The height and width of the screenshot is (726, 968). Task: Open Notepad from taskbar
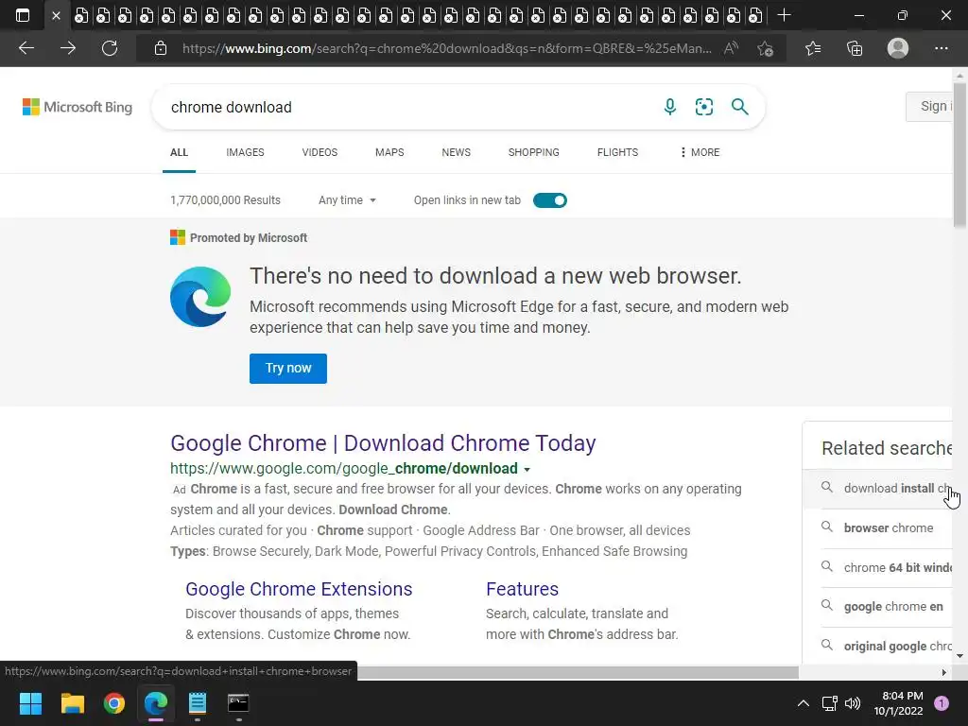pyautogui.click(x=197, y=703)
